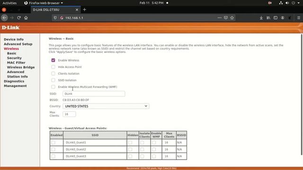Click the Max Clients input field

coord(69,114)
